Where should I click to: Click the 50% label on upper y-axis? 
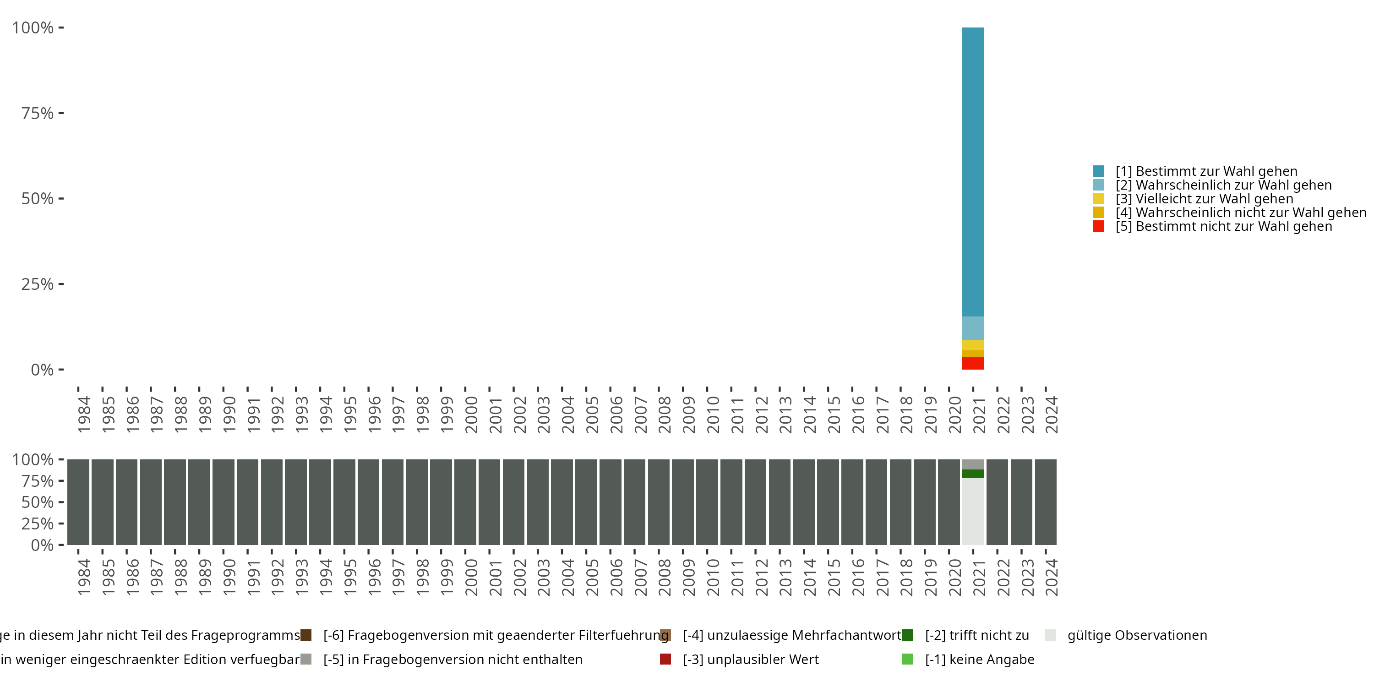pyautogui.click(x=38, y=199)
